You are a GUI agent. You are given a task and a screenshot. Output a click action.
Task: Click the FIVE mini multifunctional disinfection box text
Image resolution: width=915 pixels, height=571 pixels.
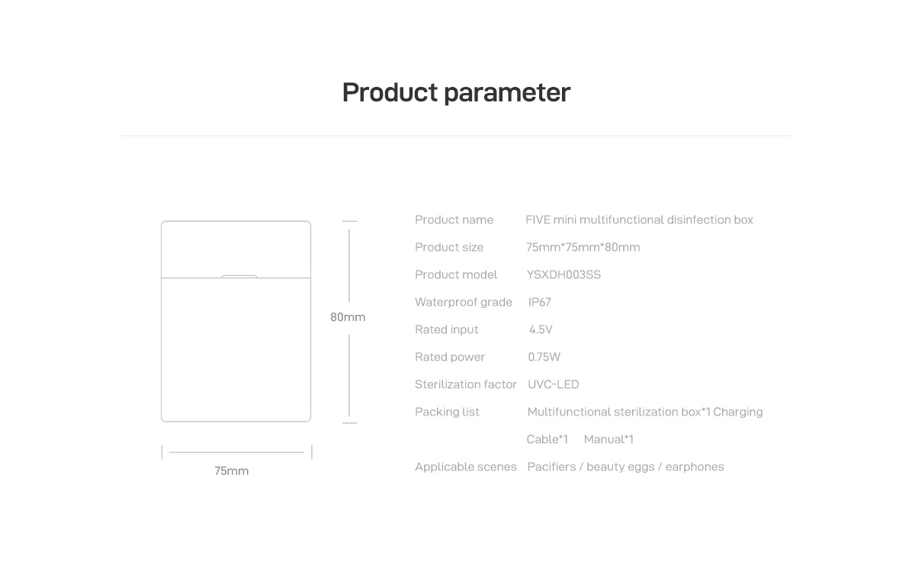click(639, 220)
